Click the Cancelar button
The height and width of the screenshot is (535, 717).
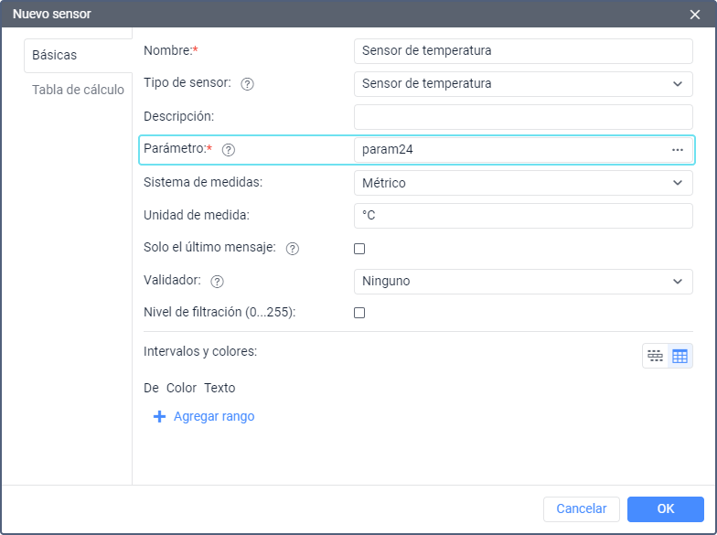pyautogui.click(x=582, y=508)
